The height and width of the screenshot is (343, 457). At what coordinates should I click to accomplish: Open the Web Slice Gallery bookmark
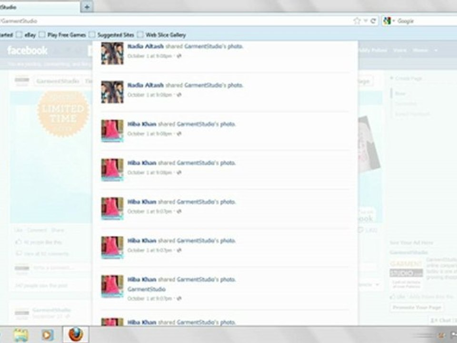pyautogui.click(x=166, y=35)
